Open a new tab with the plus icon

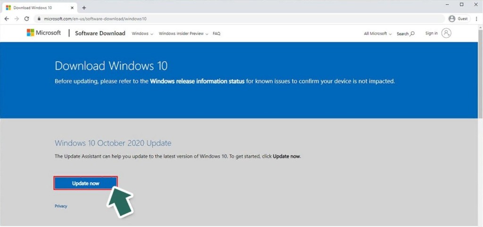pyautogui.click(x=84, y=8)
